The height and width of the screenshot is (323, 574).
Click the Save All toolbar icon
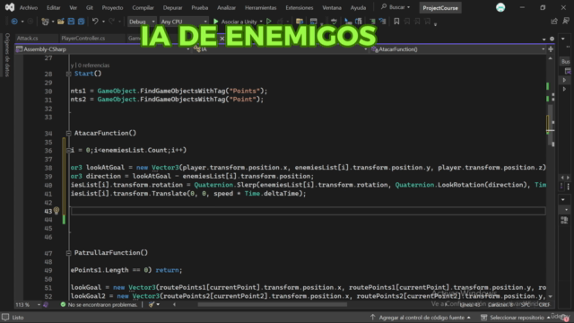point(81,22)
